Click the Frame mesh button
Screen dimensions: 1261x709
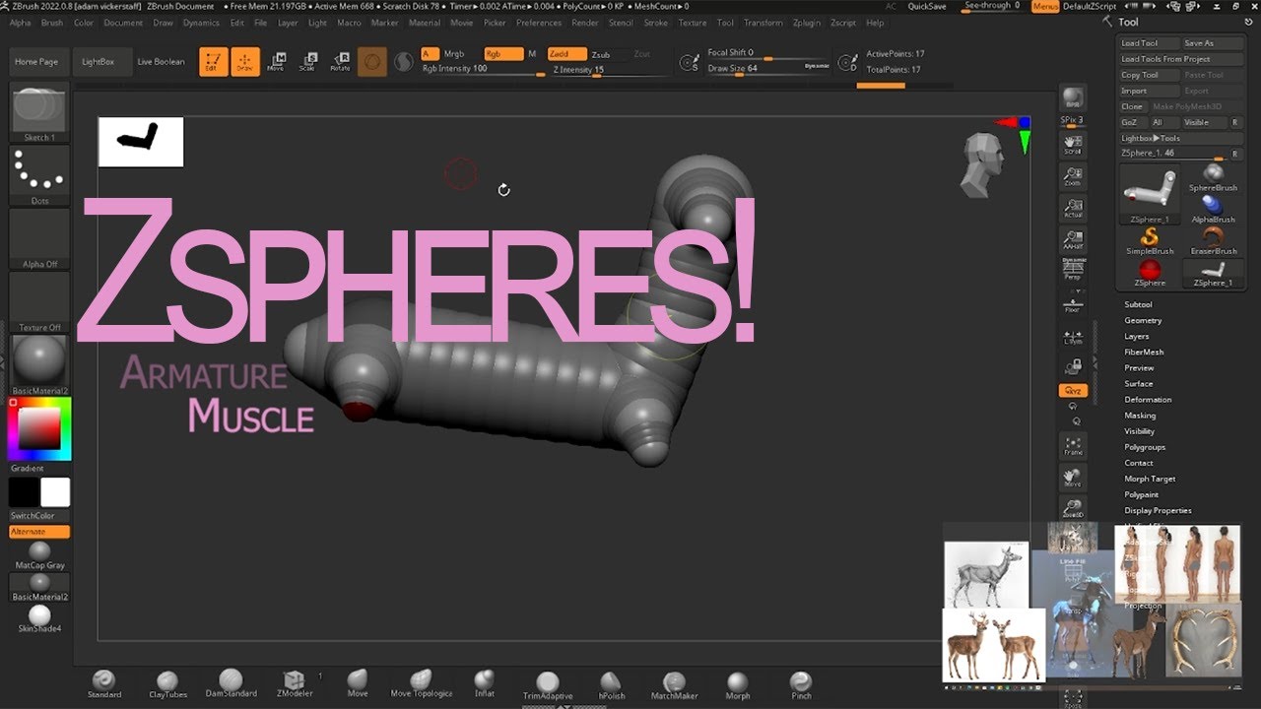[1073, 446]
